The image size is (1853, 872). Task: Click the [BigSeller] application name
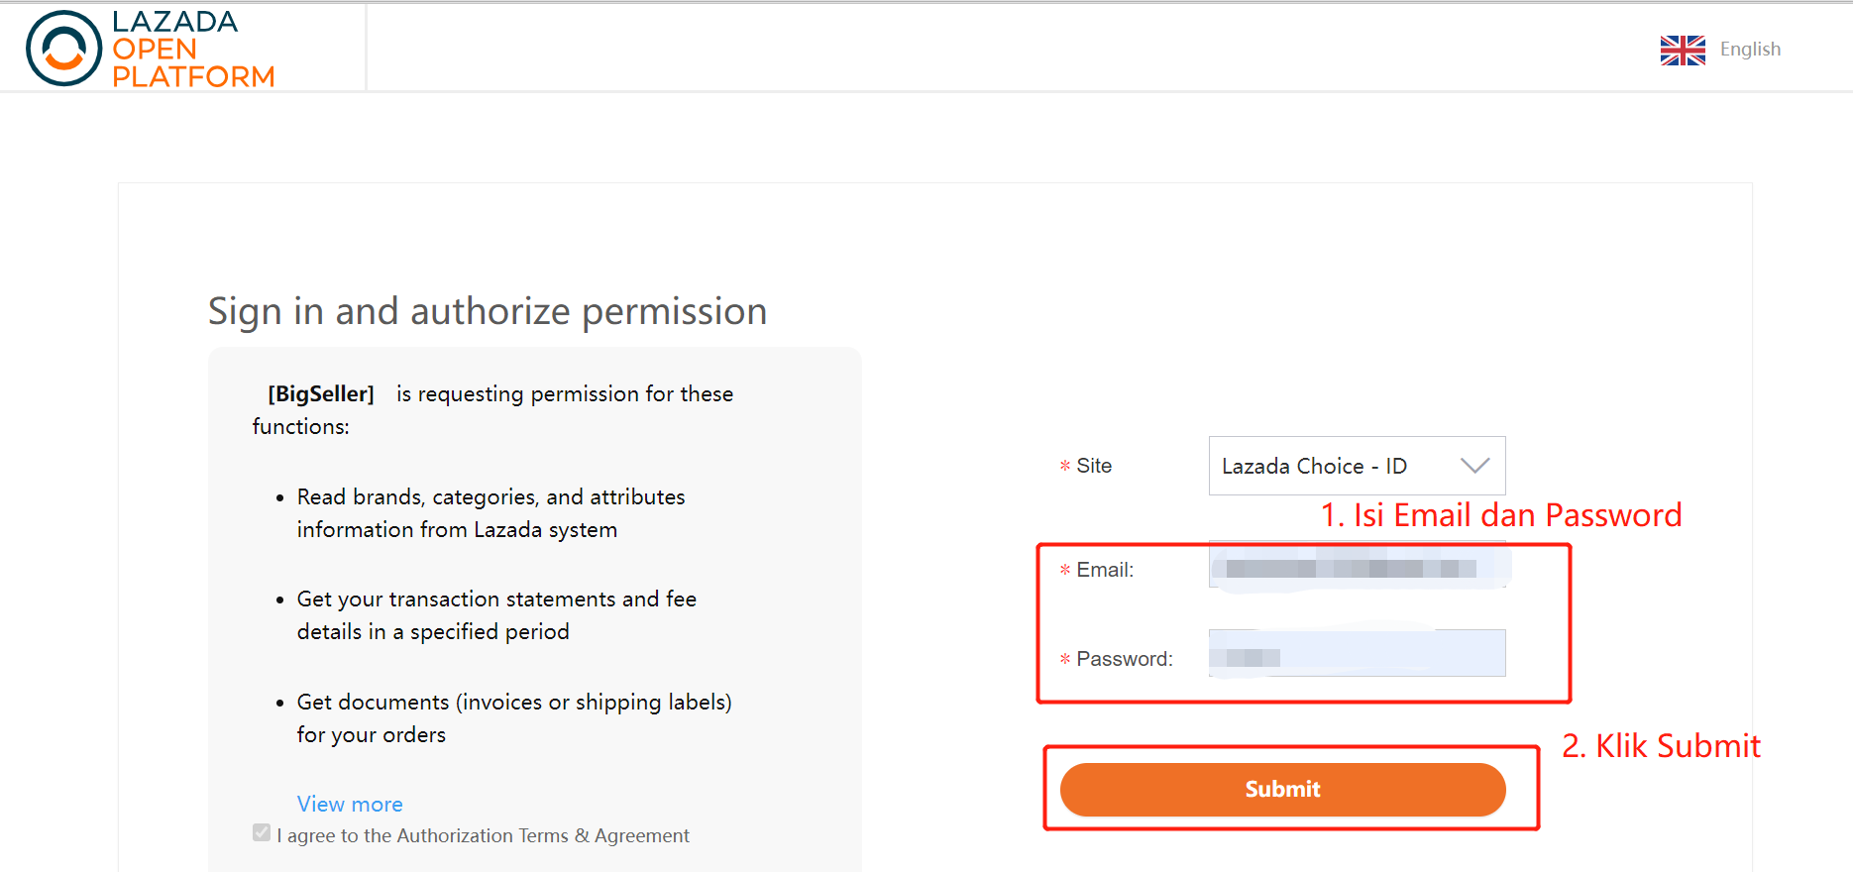pos(321,393)
